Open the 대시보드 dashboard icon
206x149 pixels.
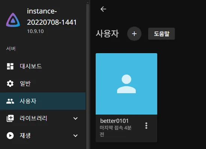click(x=10, y=66)
